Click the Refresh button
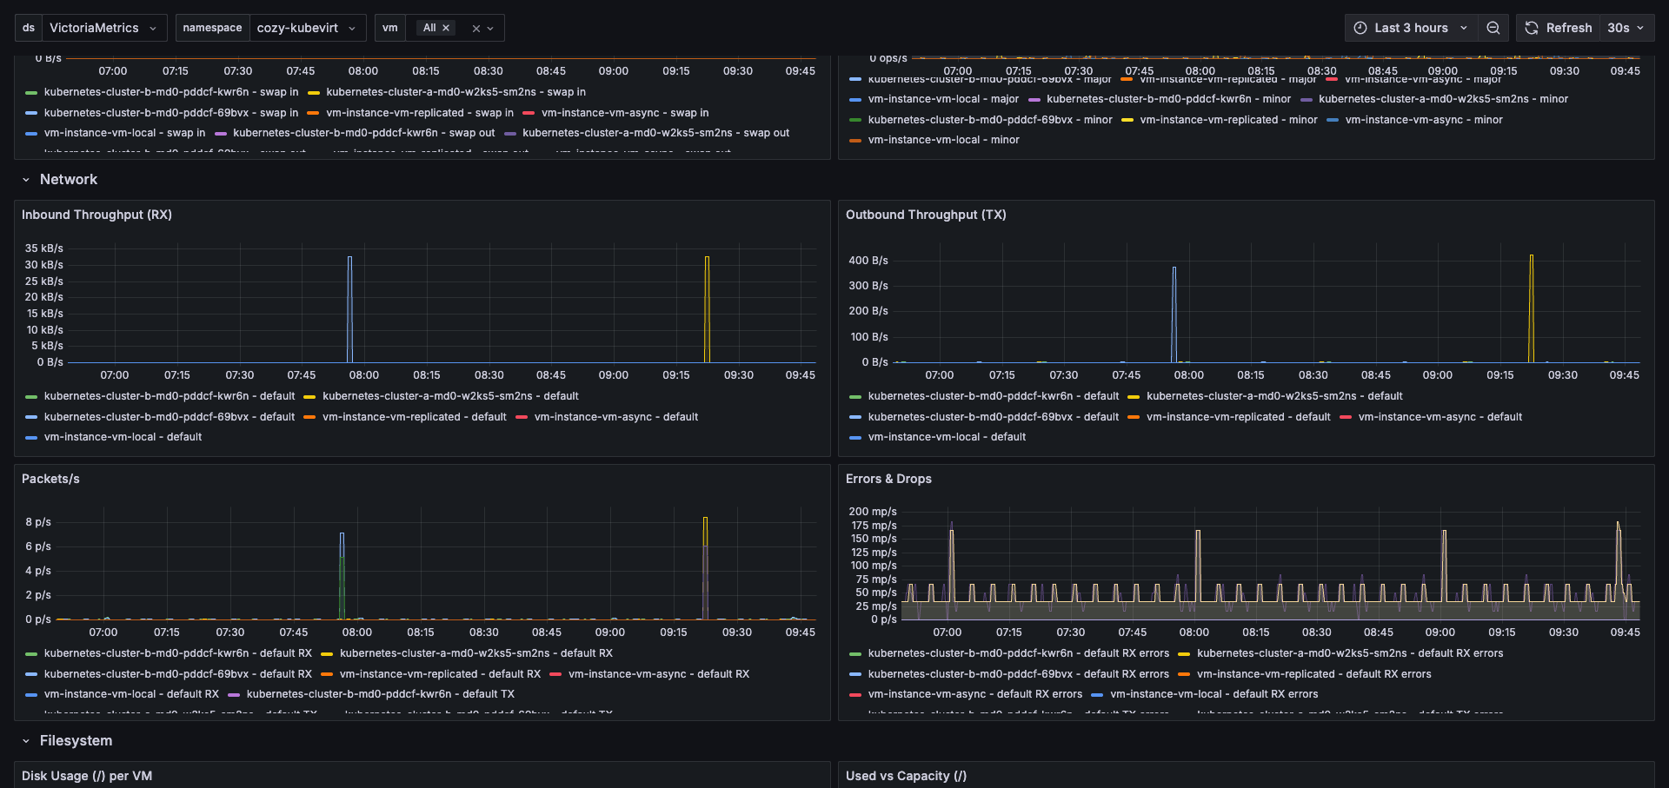The image size is (1669, 788). [x=1559, y=28]
